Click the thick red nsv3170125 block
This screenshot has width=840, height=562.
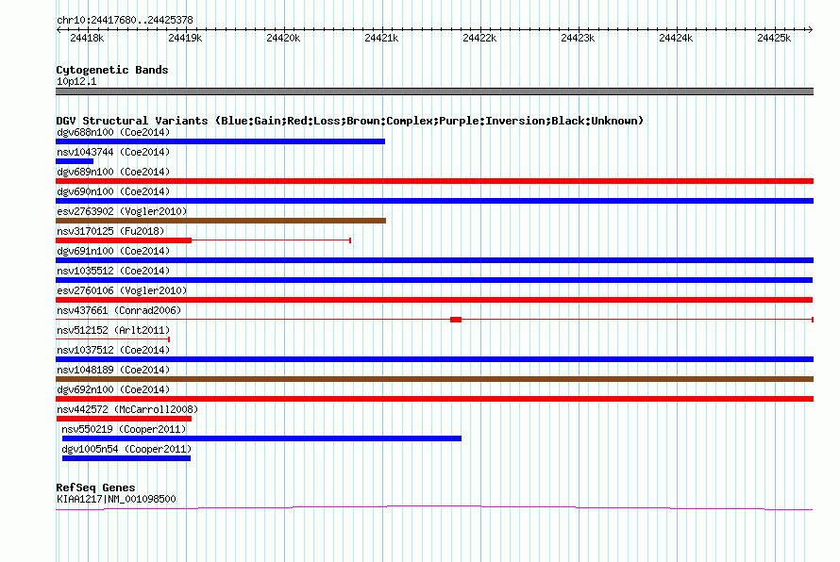[124, 240]
